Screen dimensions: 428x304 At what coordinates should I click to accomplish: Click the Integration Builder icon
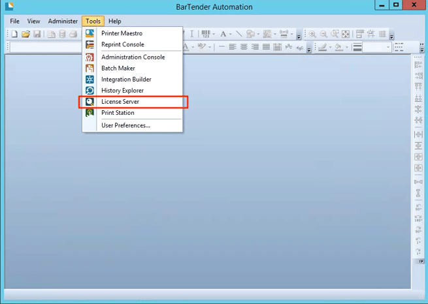point(90,80)
